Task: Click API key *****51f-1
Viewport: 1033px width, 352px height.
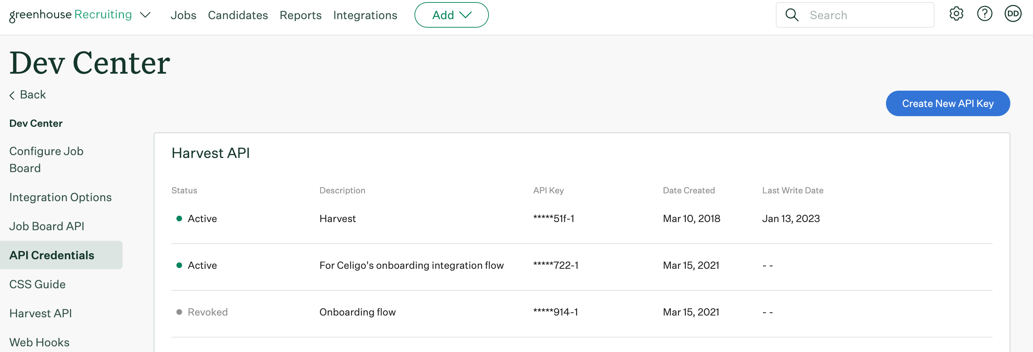Action: pyautogui.click(x=553, y=218)
